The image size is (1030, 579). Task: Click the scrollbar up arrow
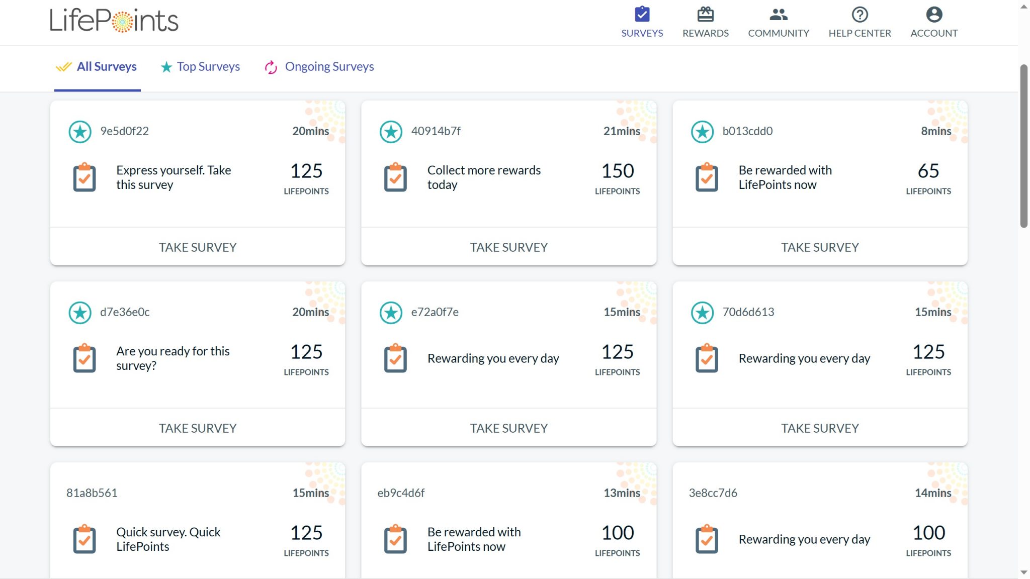coord(1024,7)
